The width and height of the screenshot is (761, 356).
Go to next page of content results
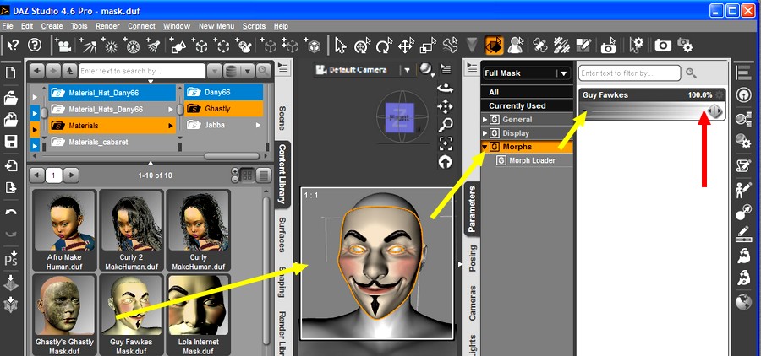tap(71, 175)
